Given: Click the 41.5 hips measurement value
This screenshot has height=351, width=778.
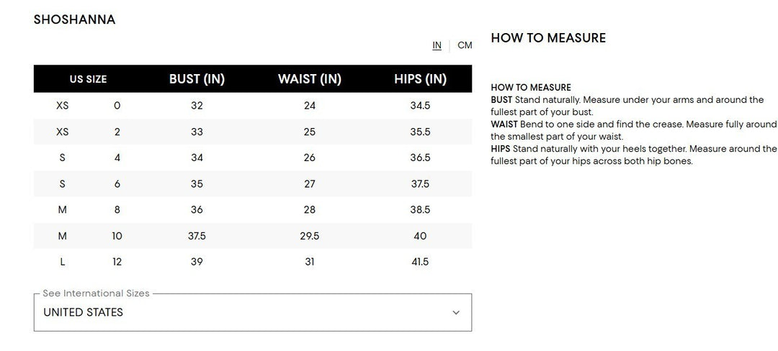Looking at the screenshot, I should pyautogui.click(x=420, y=262).
